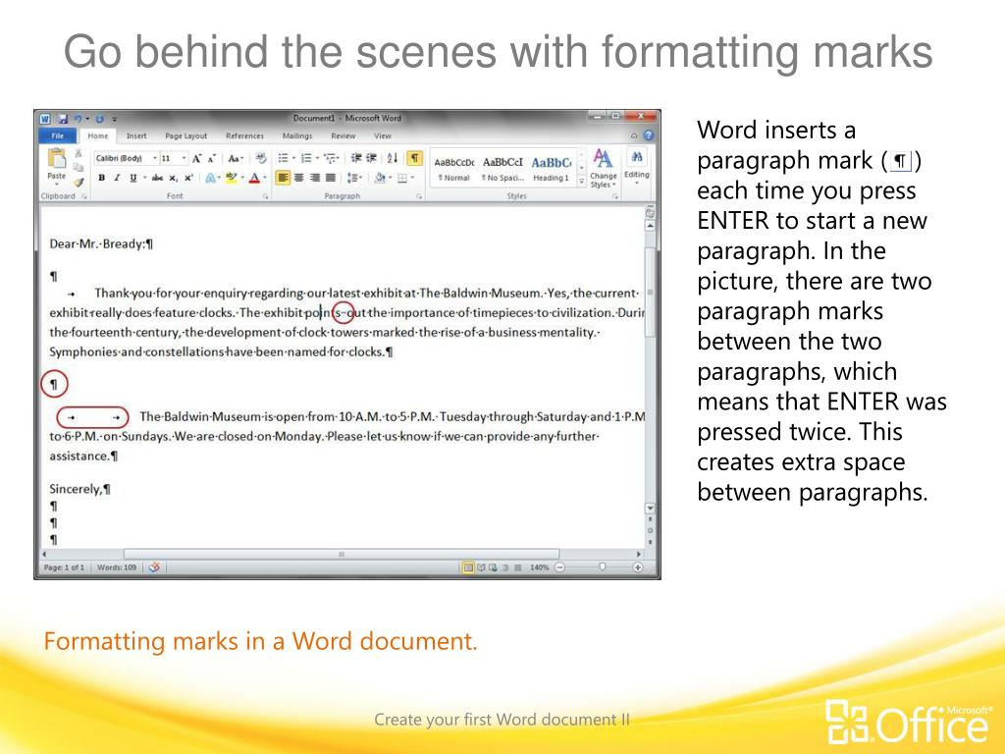Image resolution: width=1005 pixels, height=754 pixels.
Task: Click the Save icon in Quick Access Toolbar
Action: coord(63,119)
